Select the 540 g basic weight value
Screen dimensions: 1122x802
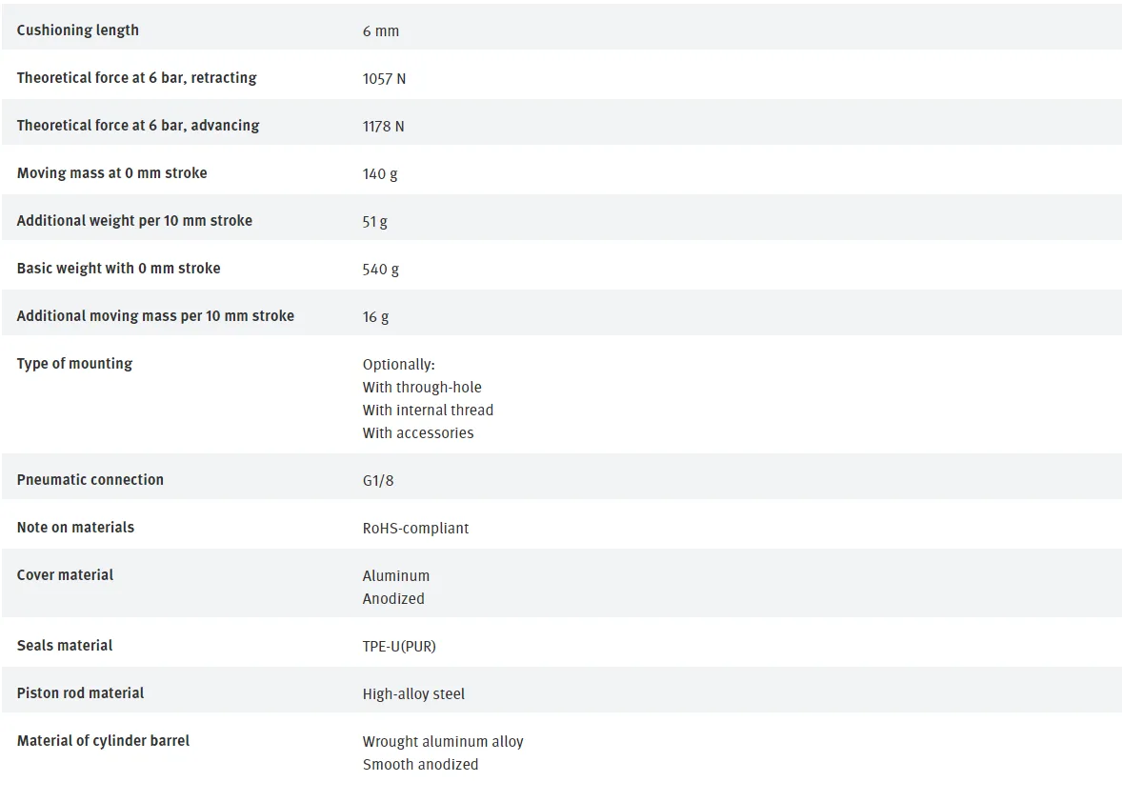[x=380, y=269]
